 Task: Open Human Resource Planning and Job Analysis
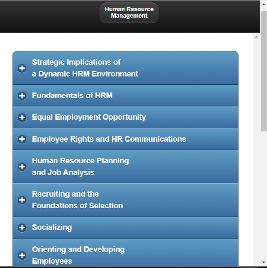click(x=80, y=166)
